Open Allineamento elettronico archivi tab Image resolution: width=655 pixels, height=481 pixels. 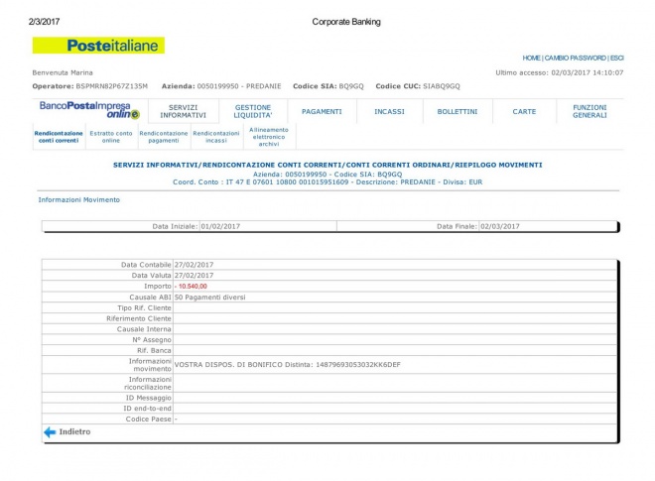click(x=268, y=136)
